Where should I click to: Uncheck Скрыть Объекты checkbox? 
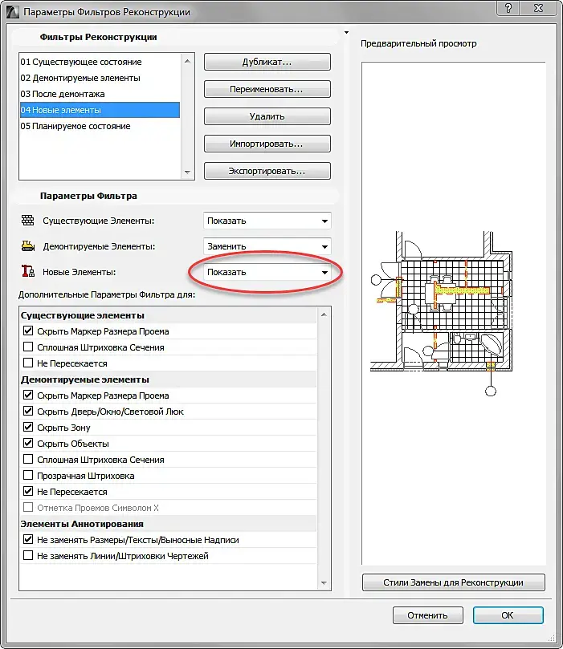[28, 444]
